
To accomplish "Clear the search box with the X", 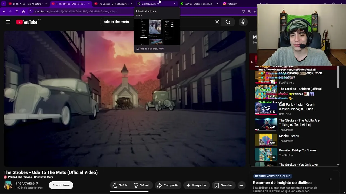I will coord(217,22).
